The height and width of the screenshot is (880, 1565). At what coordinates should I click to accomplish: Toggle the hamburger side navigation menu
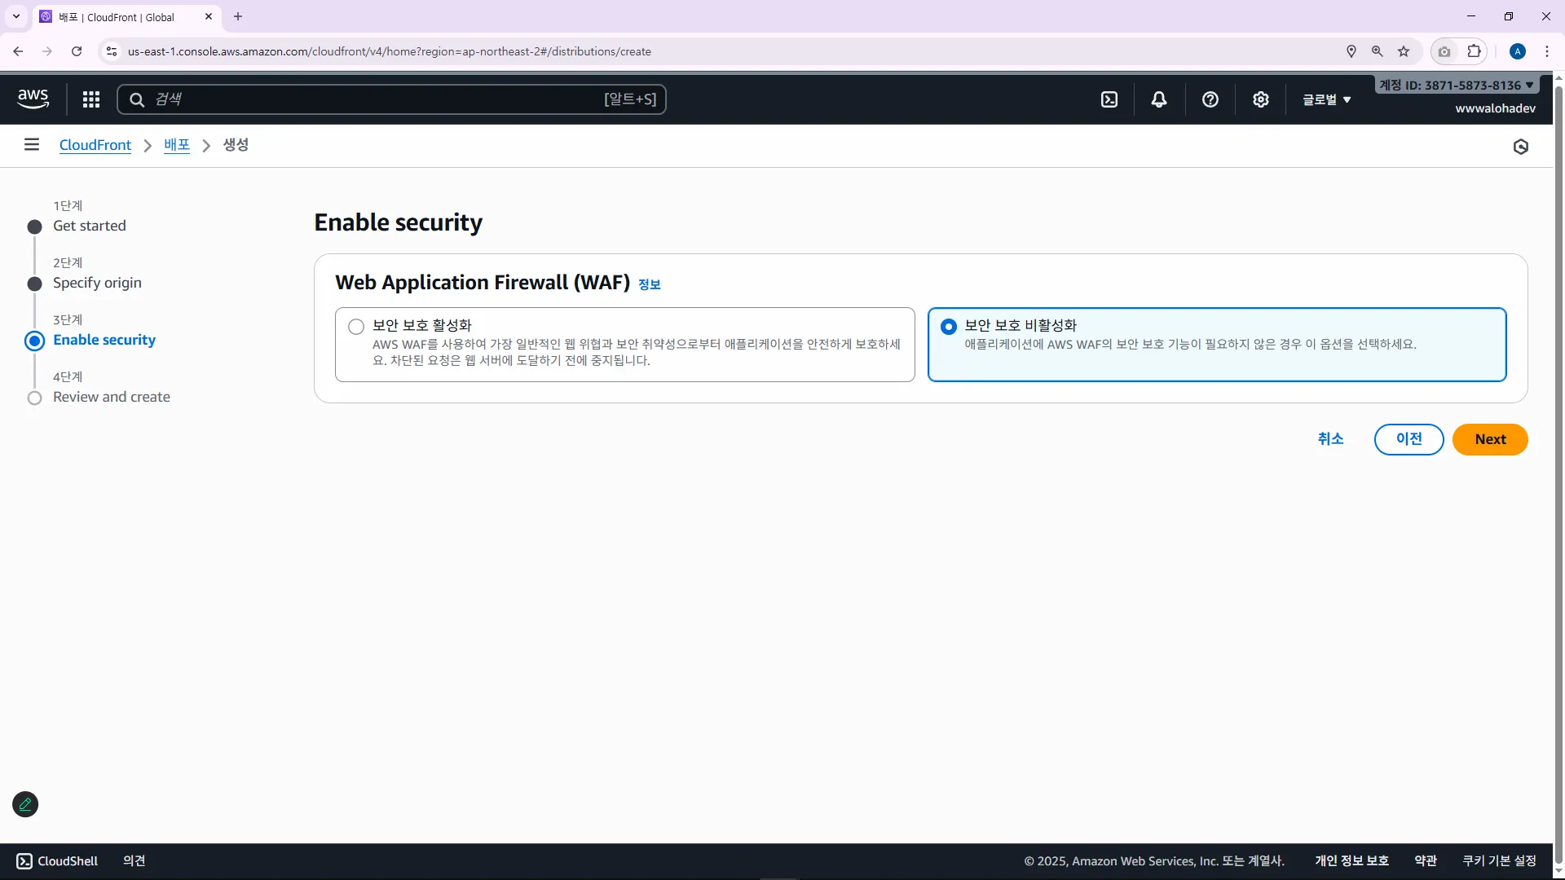pyautogui.click(x=32, y=145)
